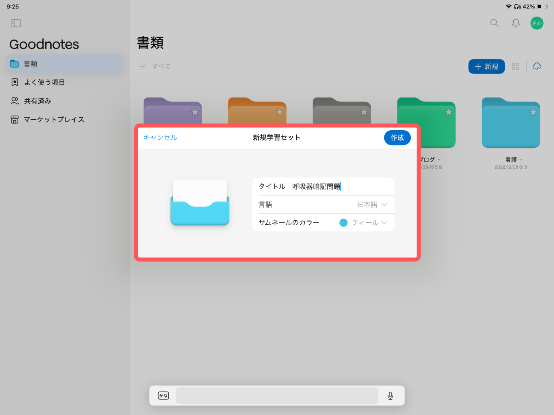Toggle favorite star on teal folder
Viewport: 554px width, 415px height.
pyautogui.click(x=533, y=112)
